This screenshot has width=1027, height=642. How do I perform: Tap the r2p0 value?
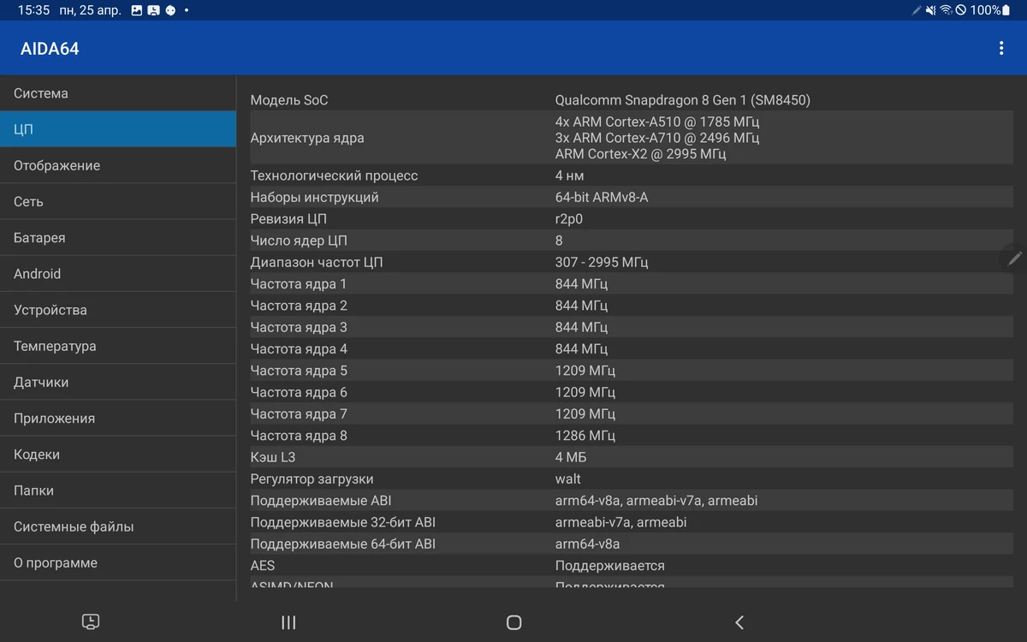[569, 219]
